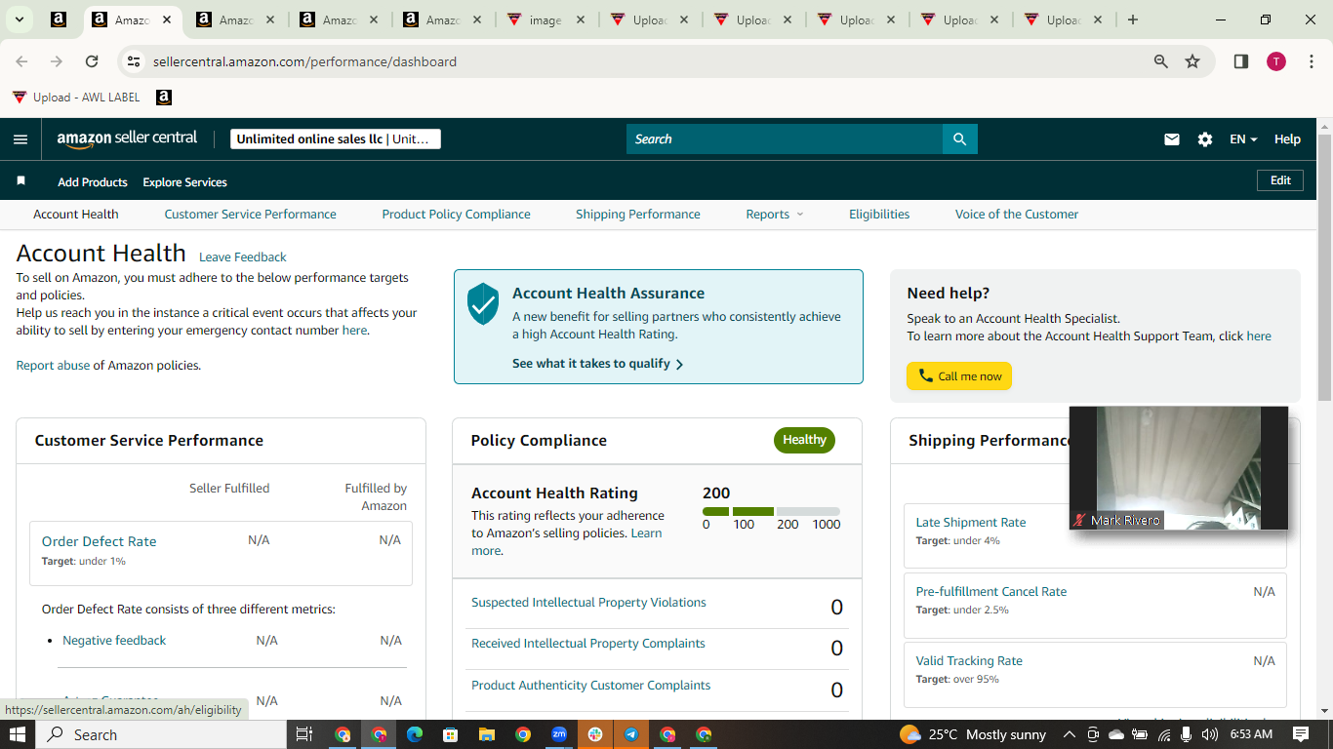The height and width of the screenshot is (749, 1333).
Task: Click the Edit button in the navigation bar
Action: pyautogui.click(x=1280, y=180)
